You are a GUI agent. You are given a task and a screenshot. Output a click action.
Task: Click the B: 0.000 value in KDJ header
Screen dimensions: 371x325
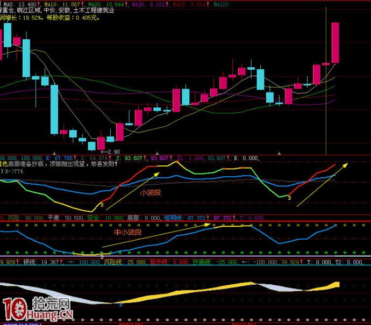246,158
